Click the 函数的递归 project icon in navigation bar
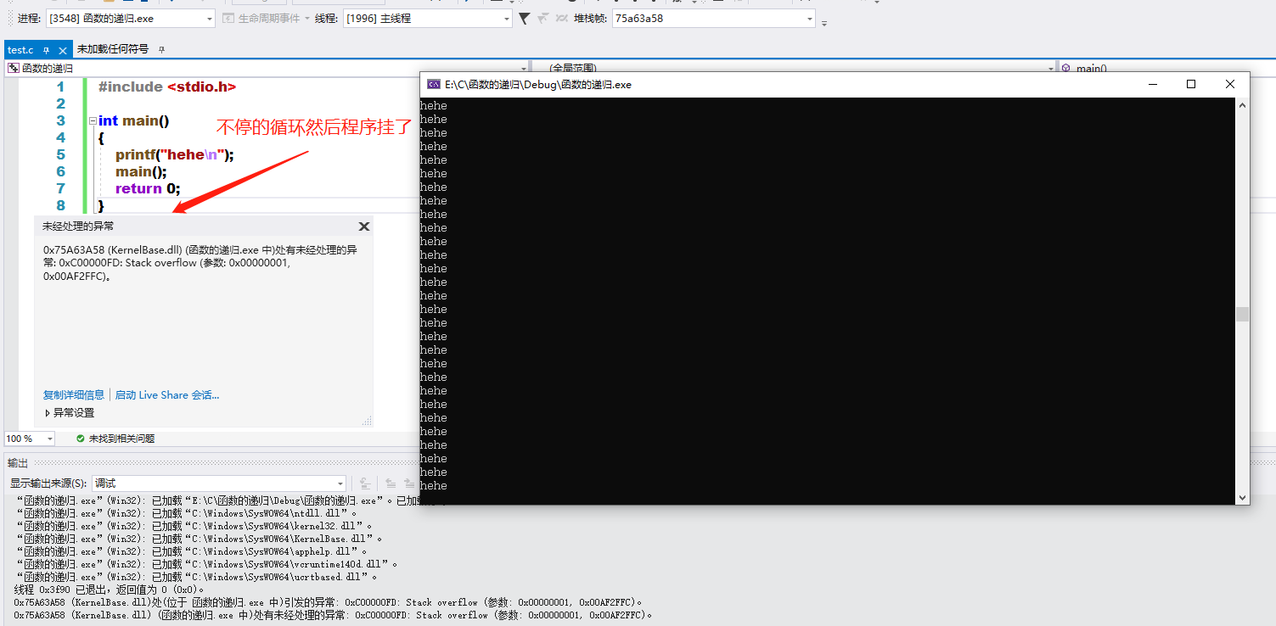The height and width of the screenshot is (626, 1276). [14, 68]
